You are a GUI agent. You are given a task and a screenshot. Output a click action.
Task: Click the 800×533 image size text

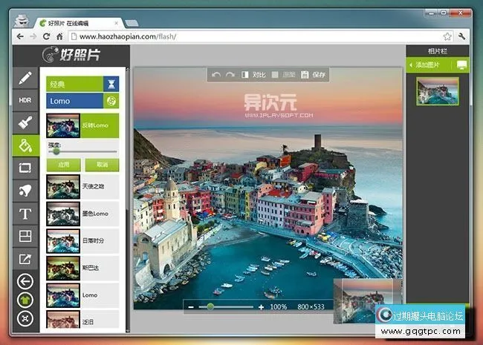click(x=311, y=307)
